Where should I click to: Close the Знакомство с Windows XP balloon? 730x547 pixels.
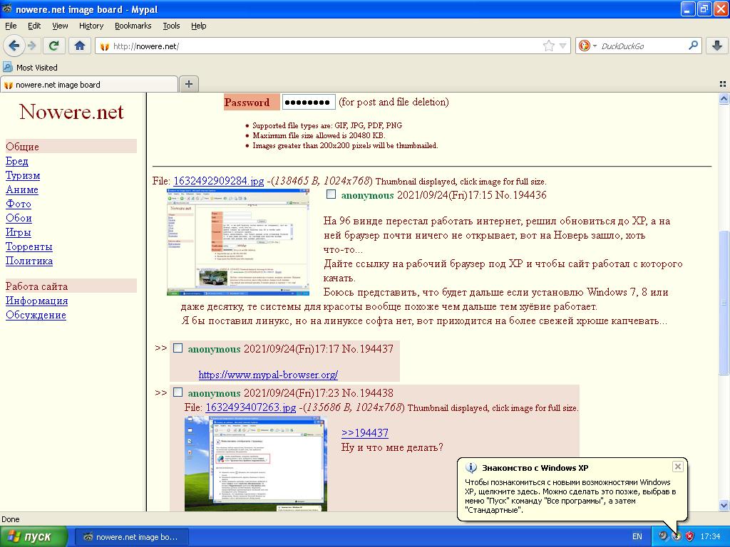(x=678, y=467)
